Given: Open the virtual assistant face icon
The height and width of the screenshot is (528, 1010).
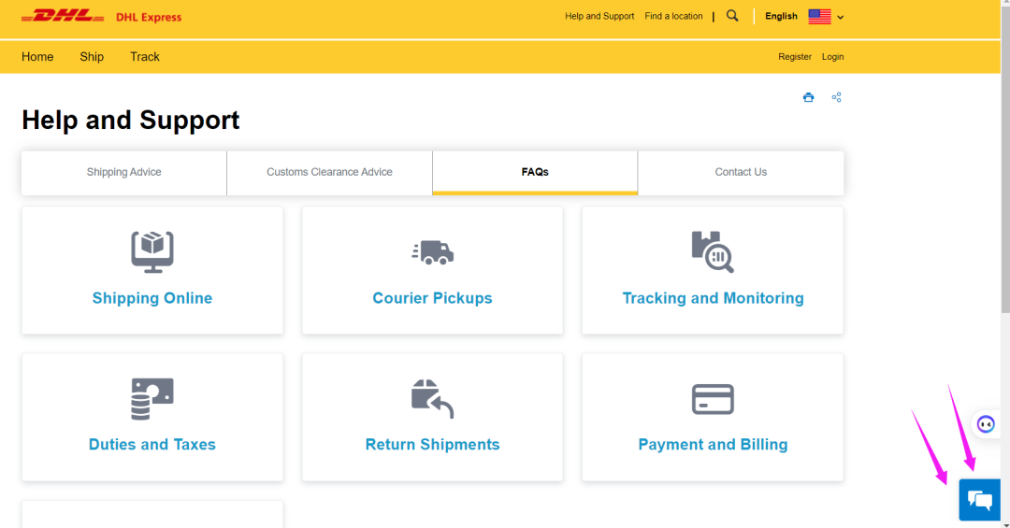Looking at the screenshot, I should point(986,424).
